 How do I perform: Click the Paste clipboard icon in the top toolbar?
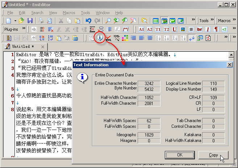tap(78, 21)
